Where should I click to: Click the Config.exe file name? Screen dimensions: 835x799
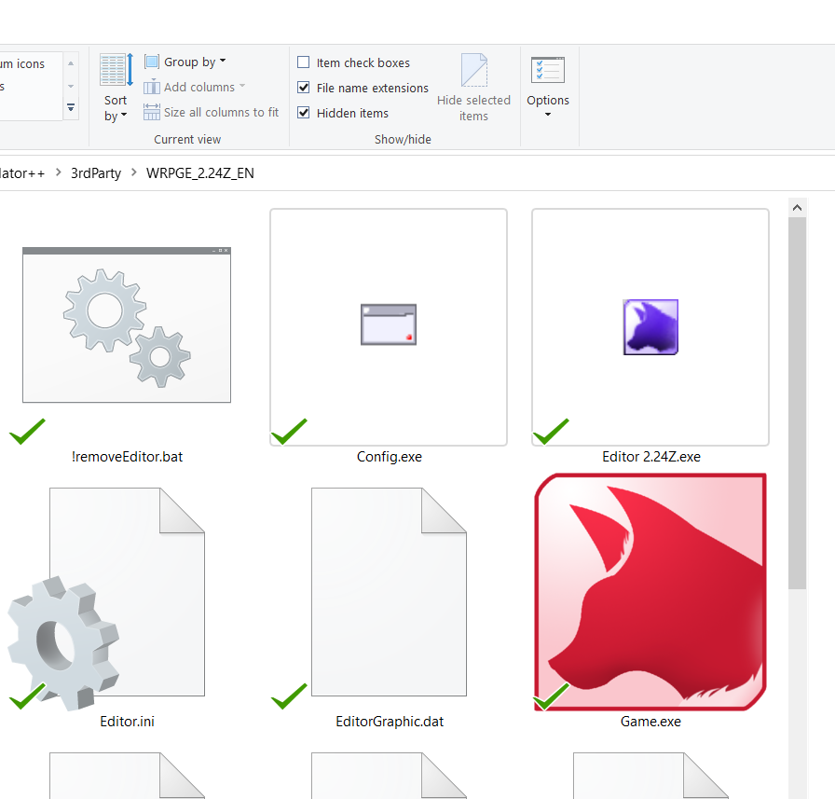click(390, 457)
